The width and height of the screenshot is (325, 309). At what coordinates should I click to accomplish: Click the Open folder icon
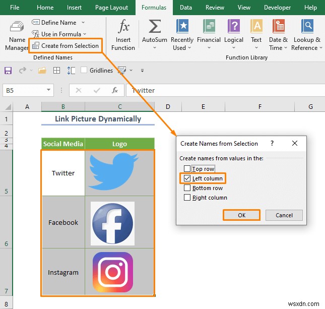42,71
